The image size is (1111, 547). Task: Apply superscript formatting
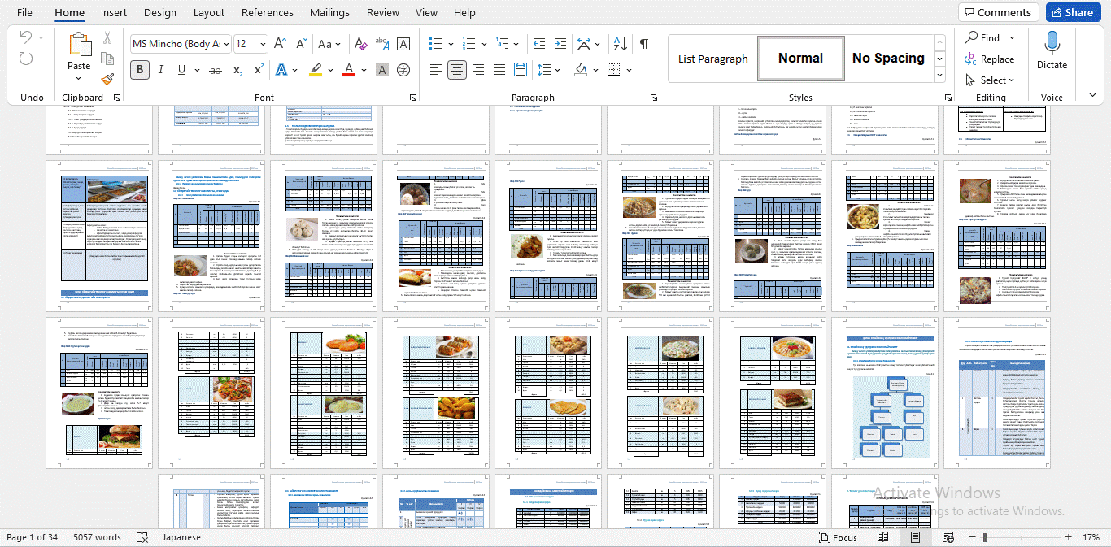[259, 70]
